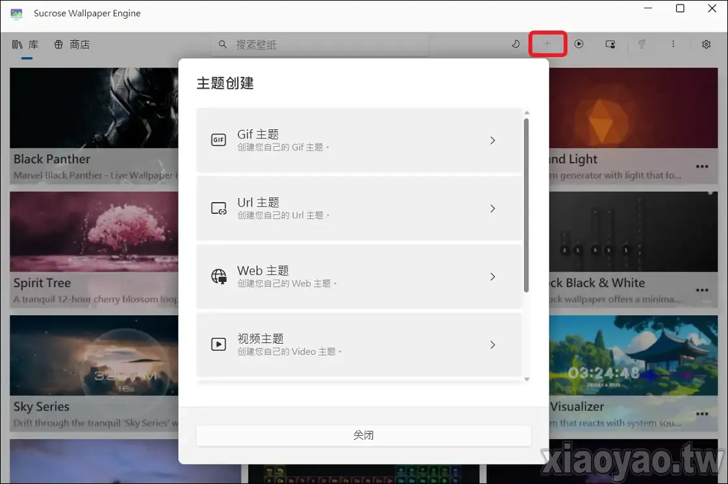
Task: Select the Black & White wallpaper thumbnail
Action: point(633,231)
